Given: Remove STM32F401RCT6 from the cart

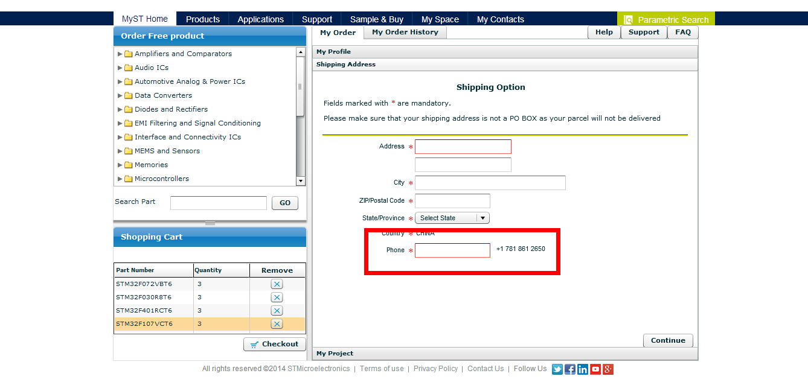Looking at the screenshot, I should pos(277,311).
